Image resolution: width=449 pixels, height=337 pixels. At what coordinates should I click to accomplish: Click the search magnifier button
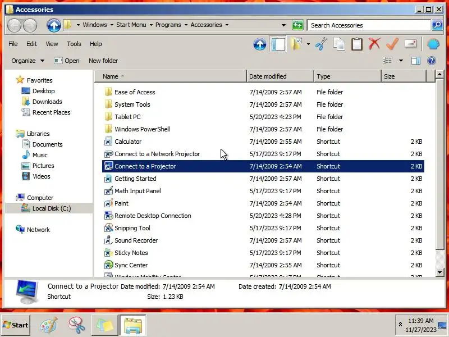(x=437, y=25)
